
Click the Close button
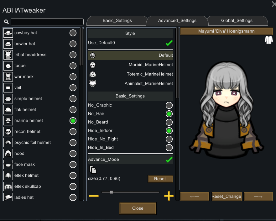click(138, 208)
